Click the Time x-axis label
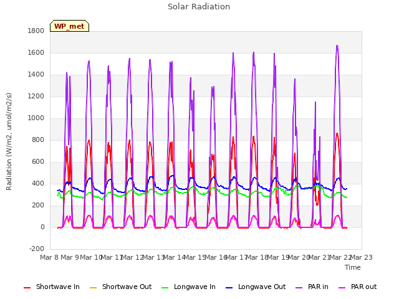This screenshot has height=299, width=399. pyautogui.click(x=353, y=267)
